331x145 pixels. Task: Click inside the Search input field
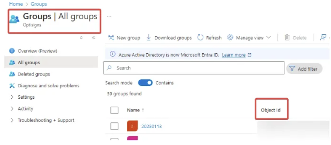tap(194, 68)
